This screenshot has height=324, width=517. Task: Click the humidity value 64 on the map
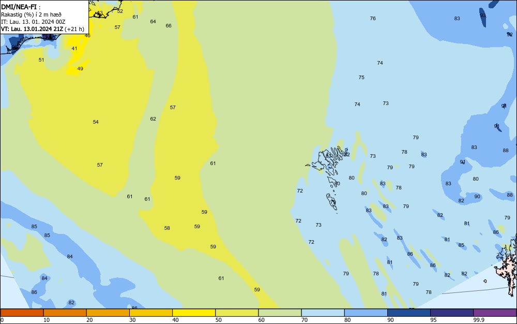pos(153,22)
